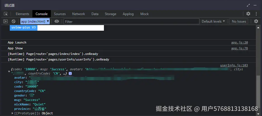Click the No Issues button
Image resolution: width=262 pixels, height=116 pixels.
[239, 21]
